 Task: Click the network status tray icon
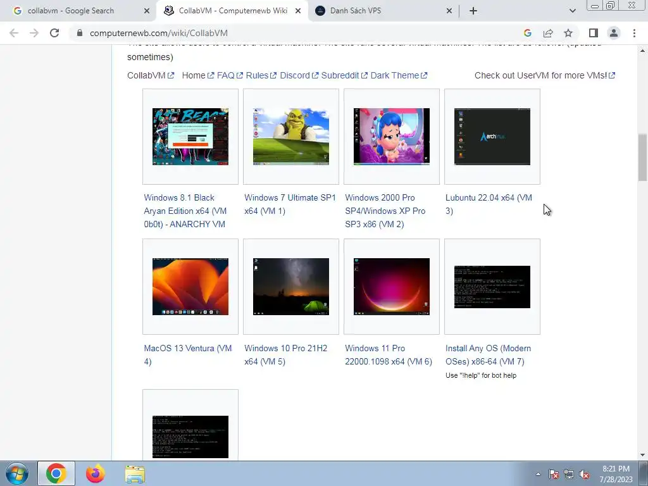point(569,474)
